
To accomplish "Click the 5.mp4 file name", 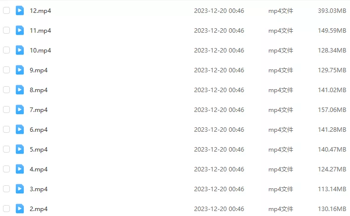I will (x=39, y=150).
